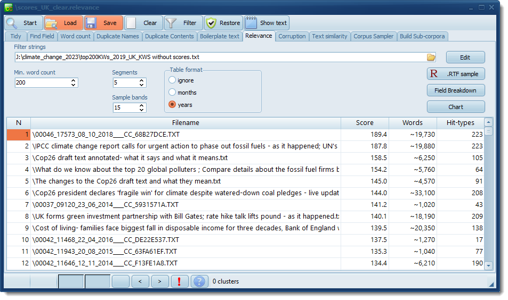Click the application icon in title bar
508x300 pixels.
tap(9, 7)
